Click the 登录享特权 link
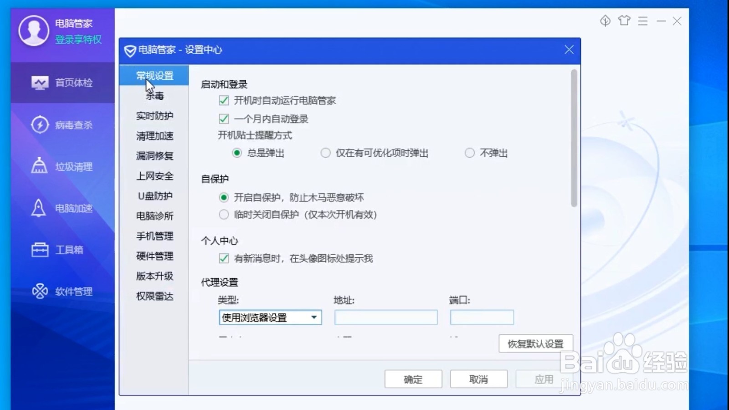 coord(78,40)
